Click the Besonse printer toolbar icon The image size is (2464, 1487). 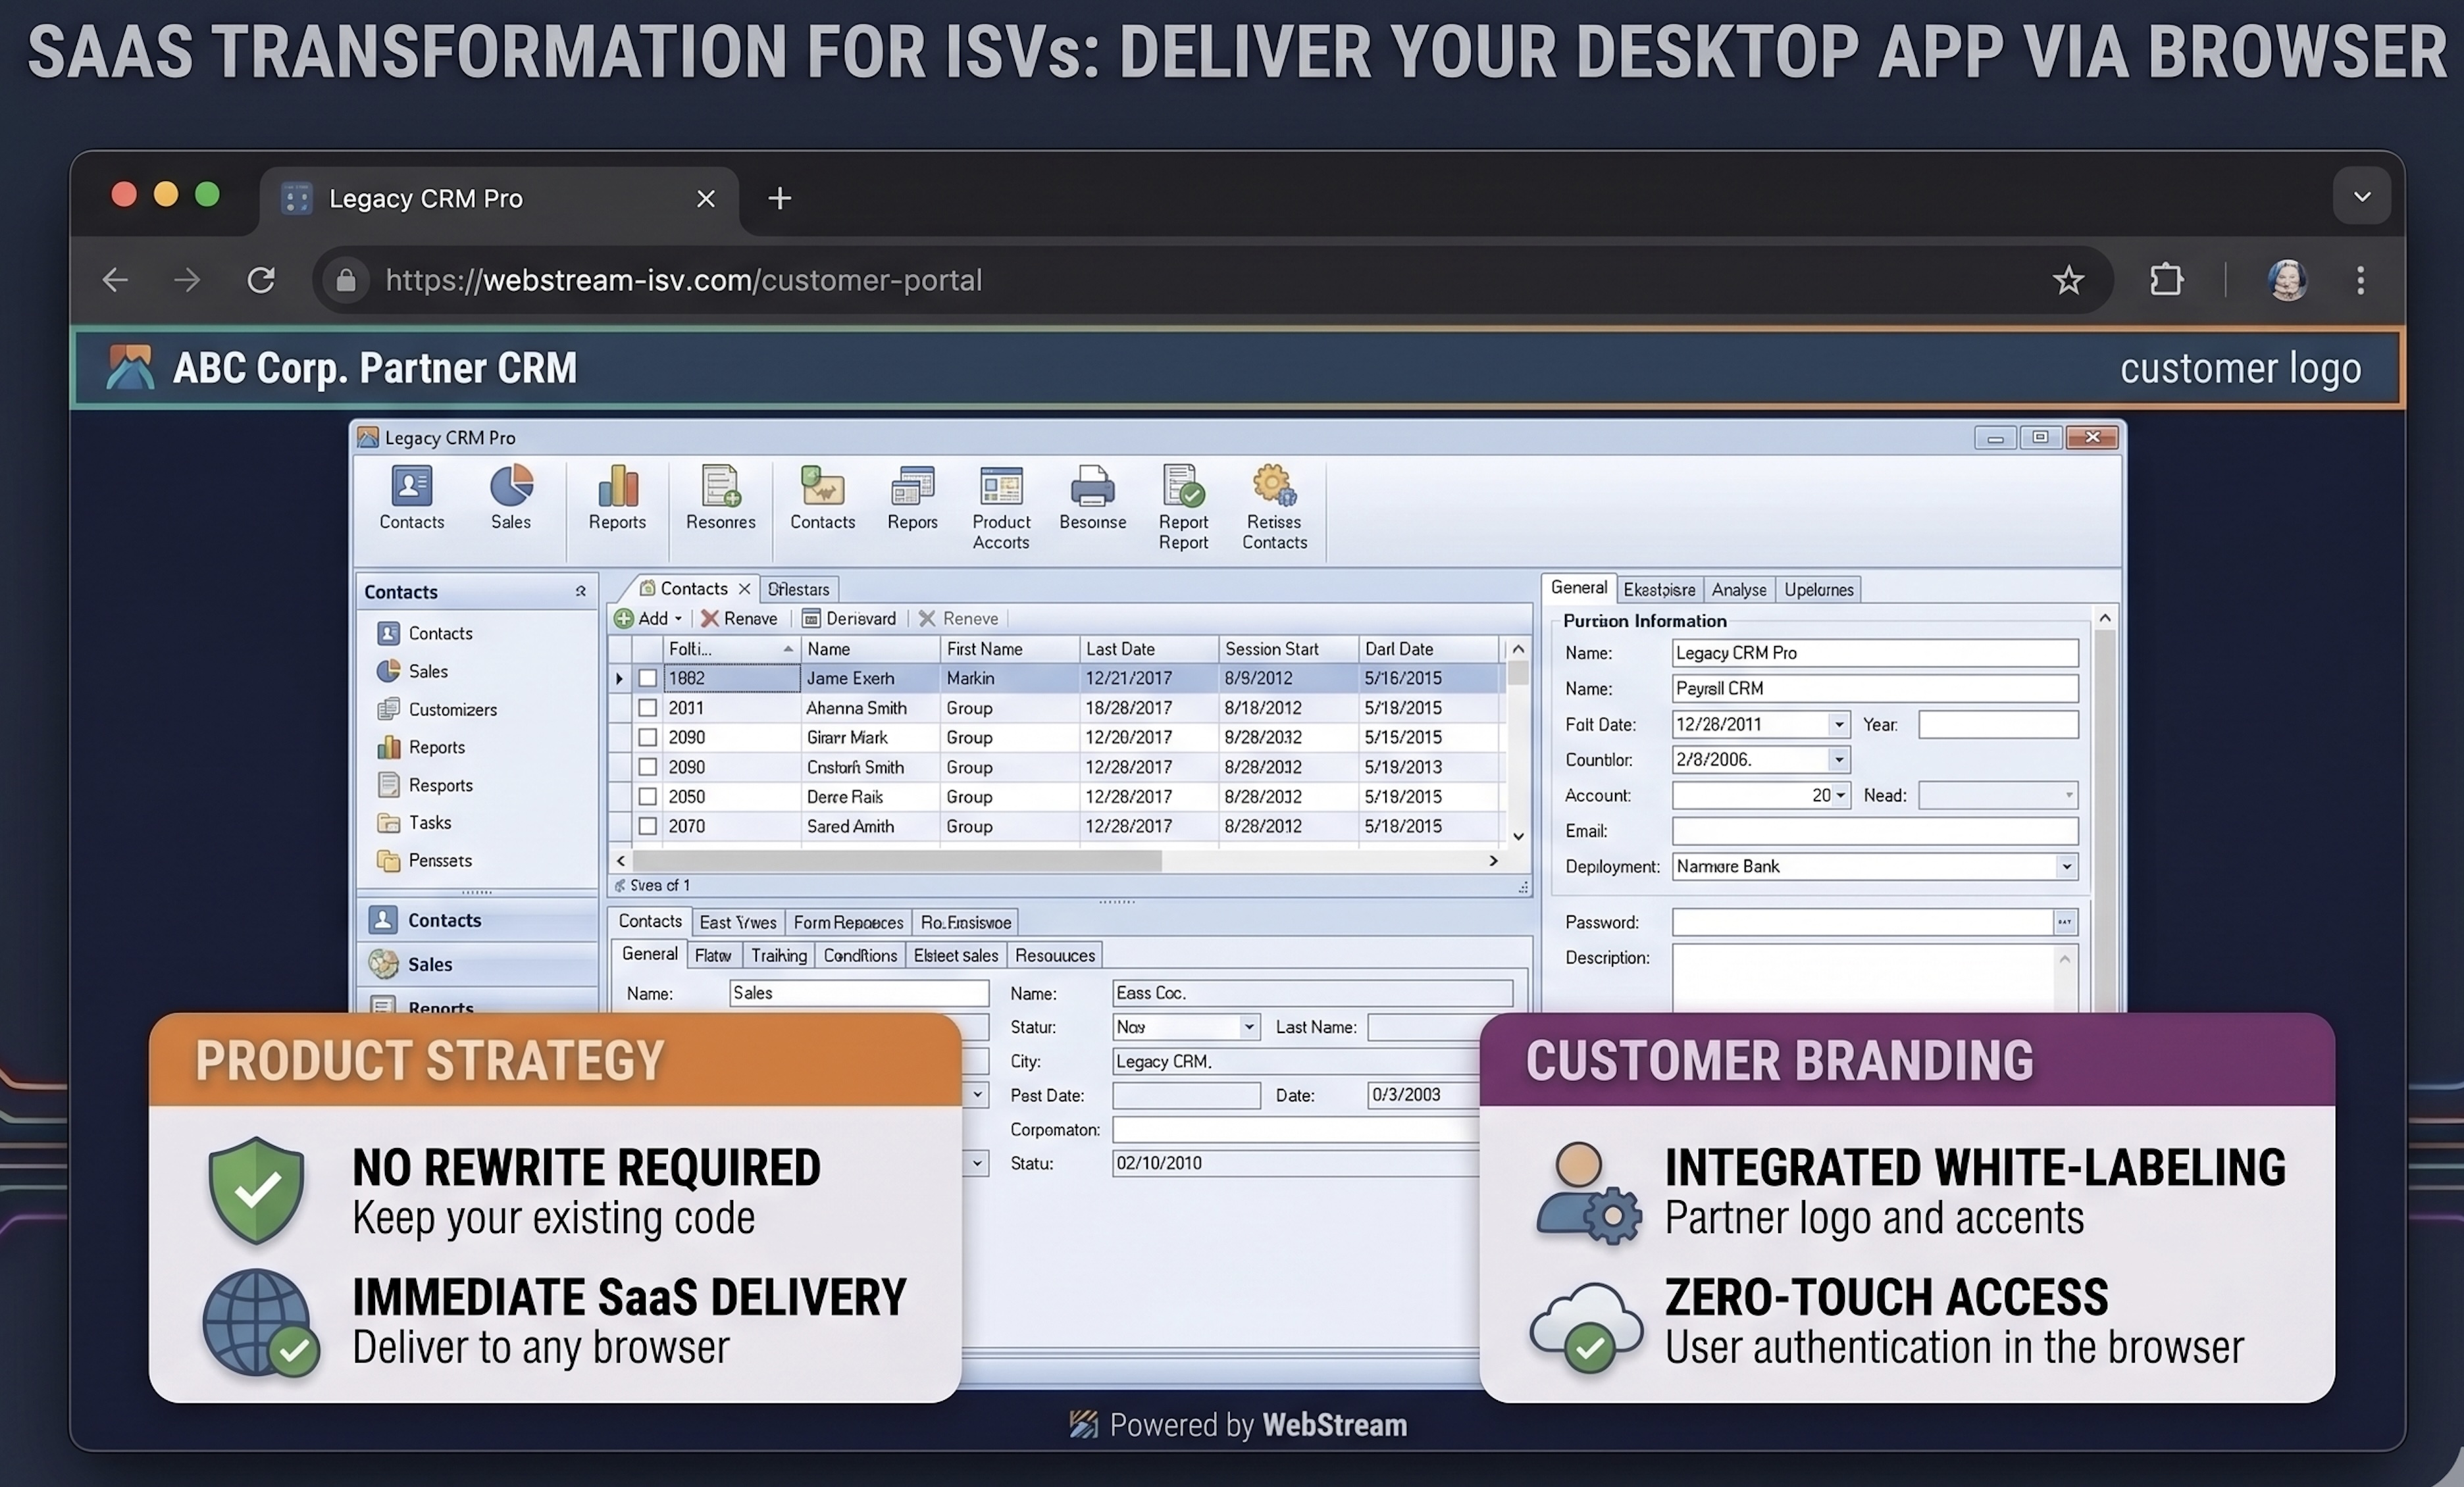[1093, 498]
